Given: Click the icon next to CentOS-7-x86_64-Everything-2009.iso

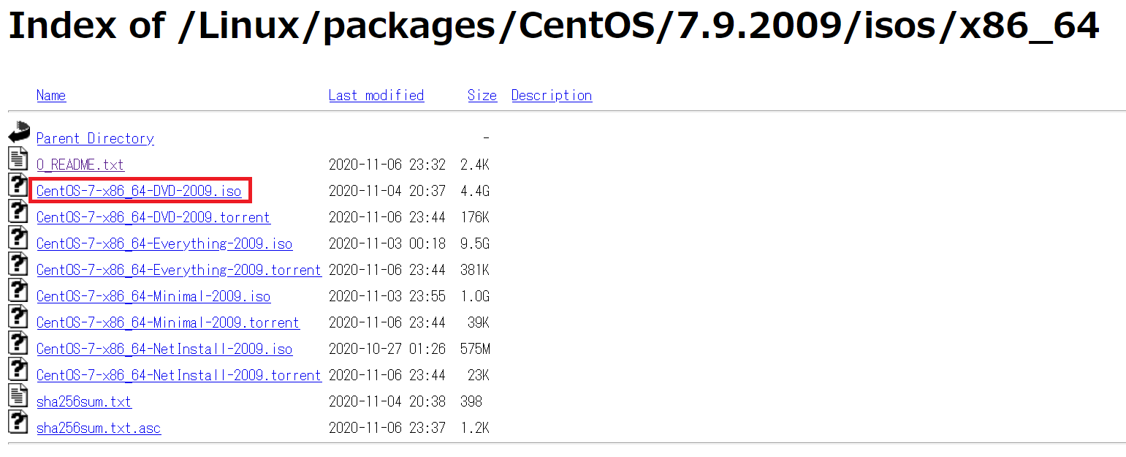Looking at the screenshot, I should pos(18,238).
